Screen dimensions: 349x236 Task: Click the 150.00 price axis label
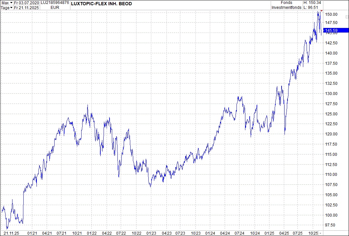coord(331,14)
